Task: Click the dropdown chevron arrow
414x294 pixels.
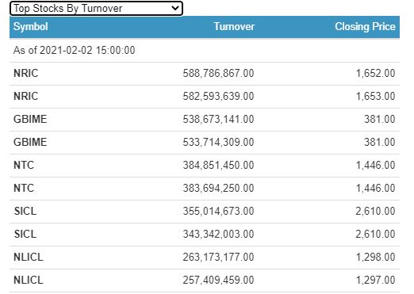Action: [x=175, y=8]
